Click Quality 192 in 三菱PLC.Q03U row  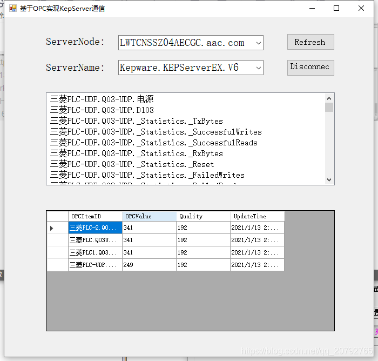[203, 240]
